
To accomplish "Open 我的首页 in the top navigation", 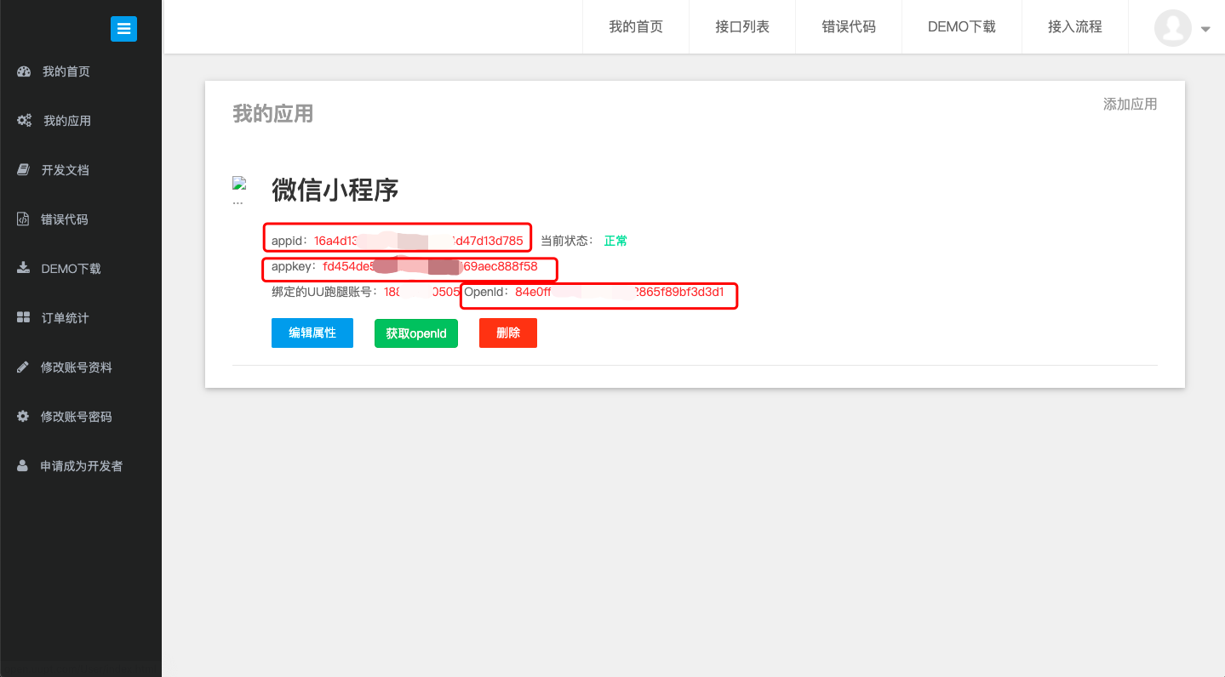I will pyautogui.click(x=636, y=26).
